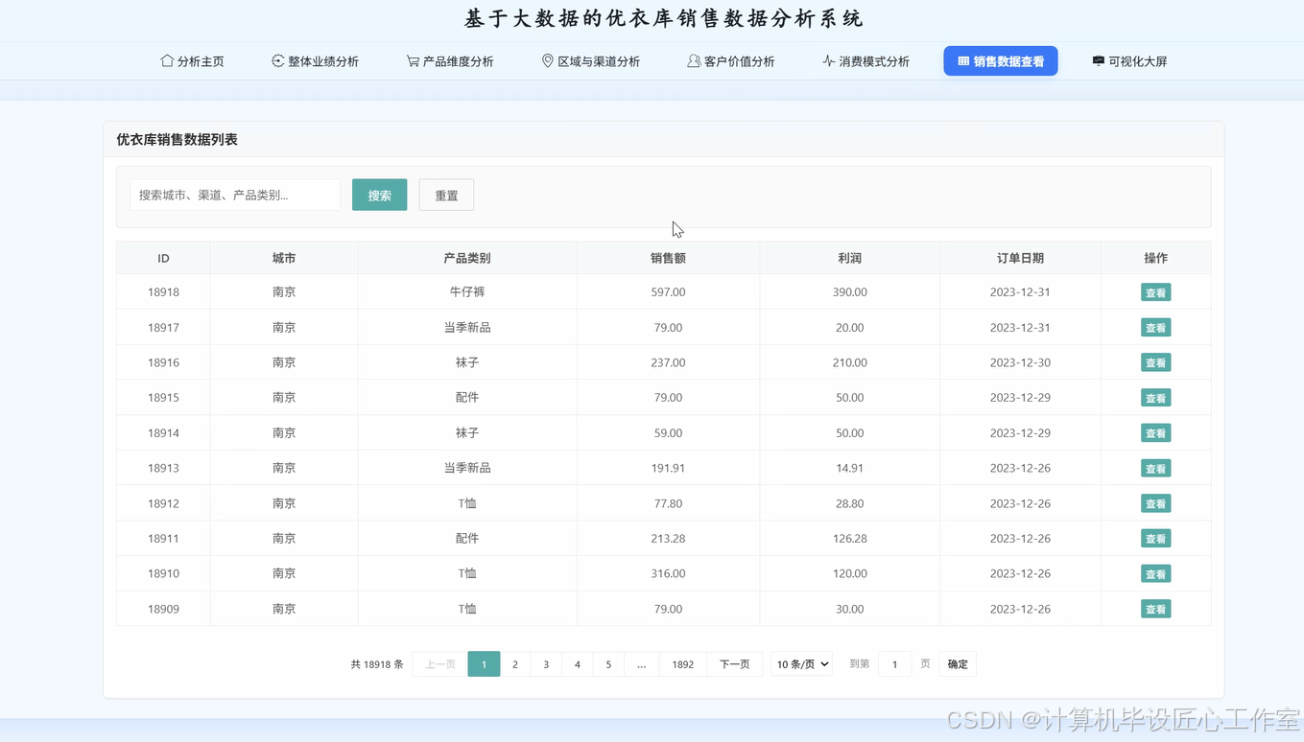
Task: View details for order ID 18909
Action: pos(1155,609)
